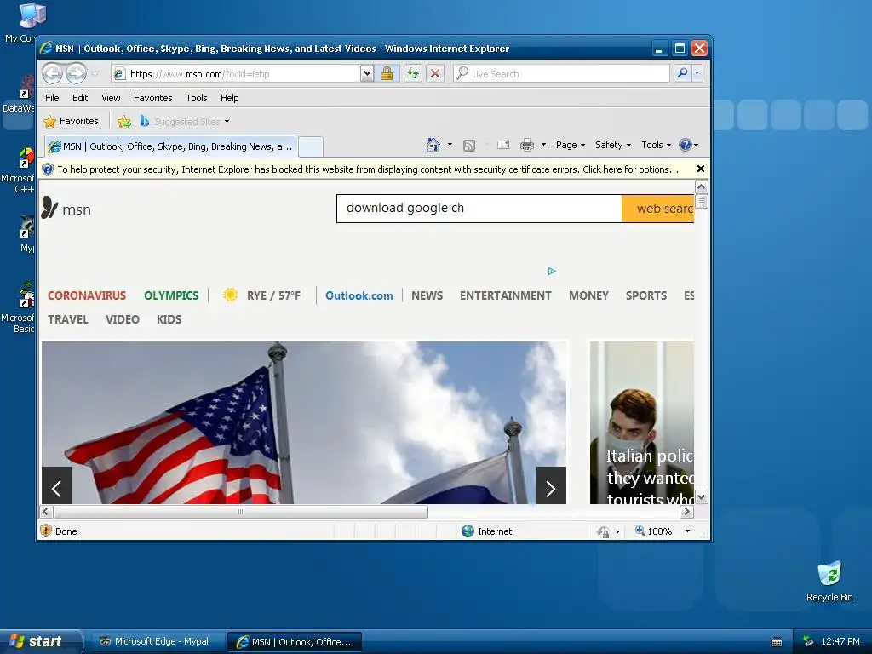This screenshot has height=654, width=872.
Task: Open the MONEY section link
Action: click(589, 295)
